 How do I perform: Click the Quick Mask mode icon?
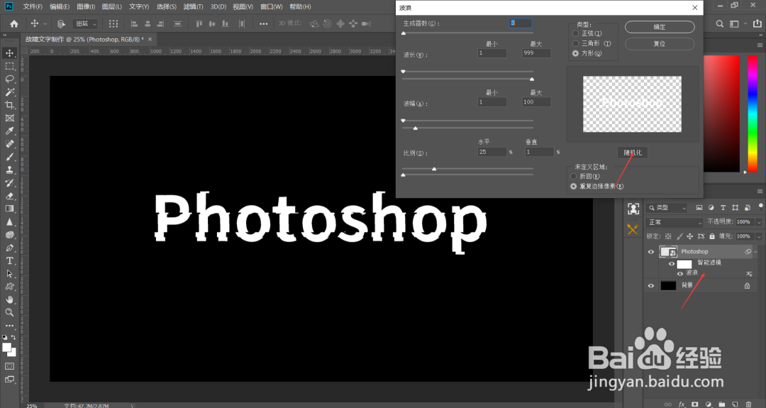pos(10,366)
